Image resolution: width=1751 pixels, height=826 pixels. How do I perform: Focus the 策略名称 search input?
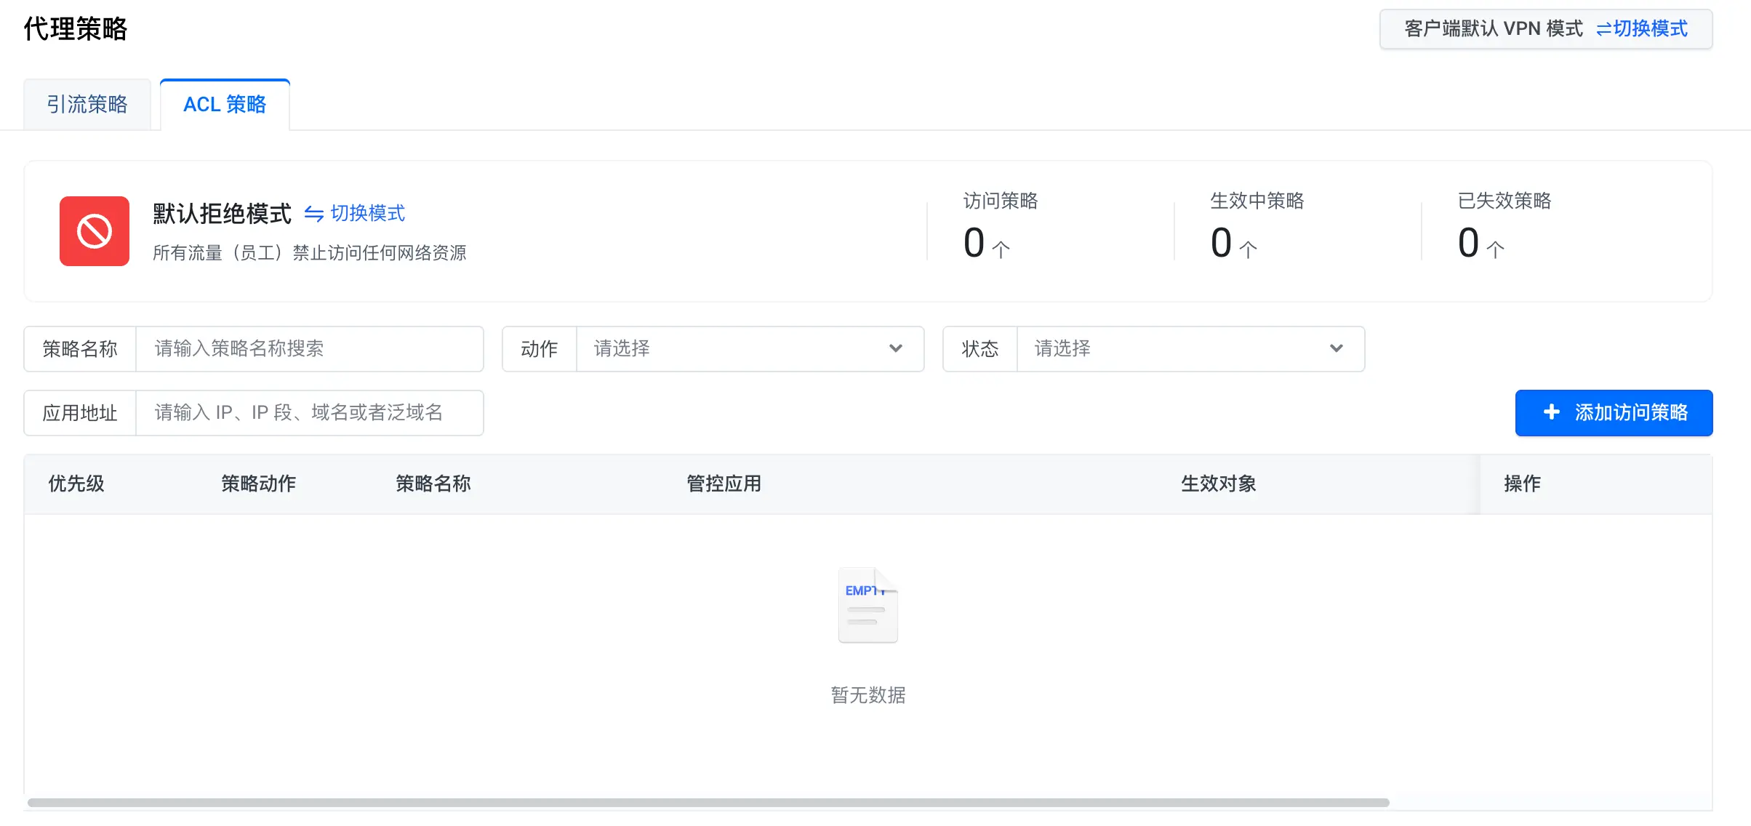(x=310, y=349)
